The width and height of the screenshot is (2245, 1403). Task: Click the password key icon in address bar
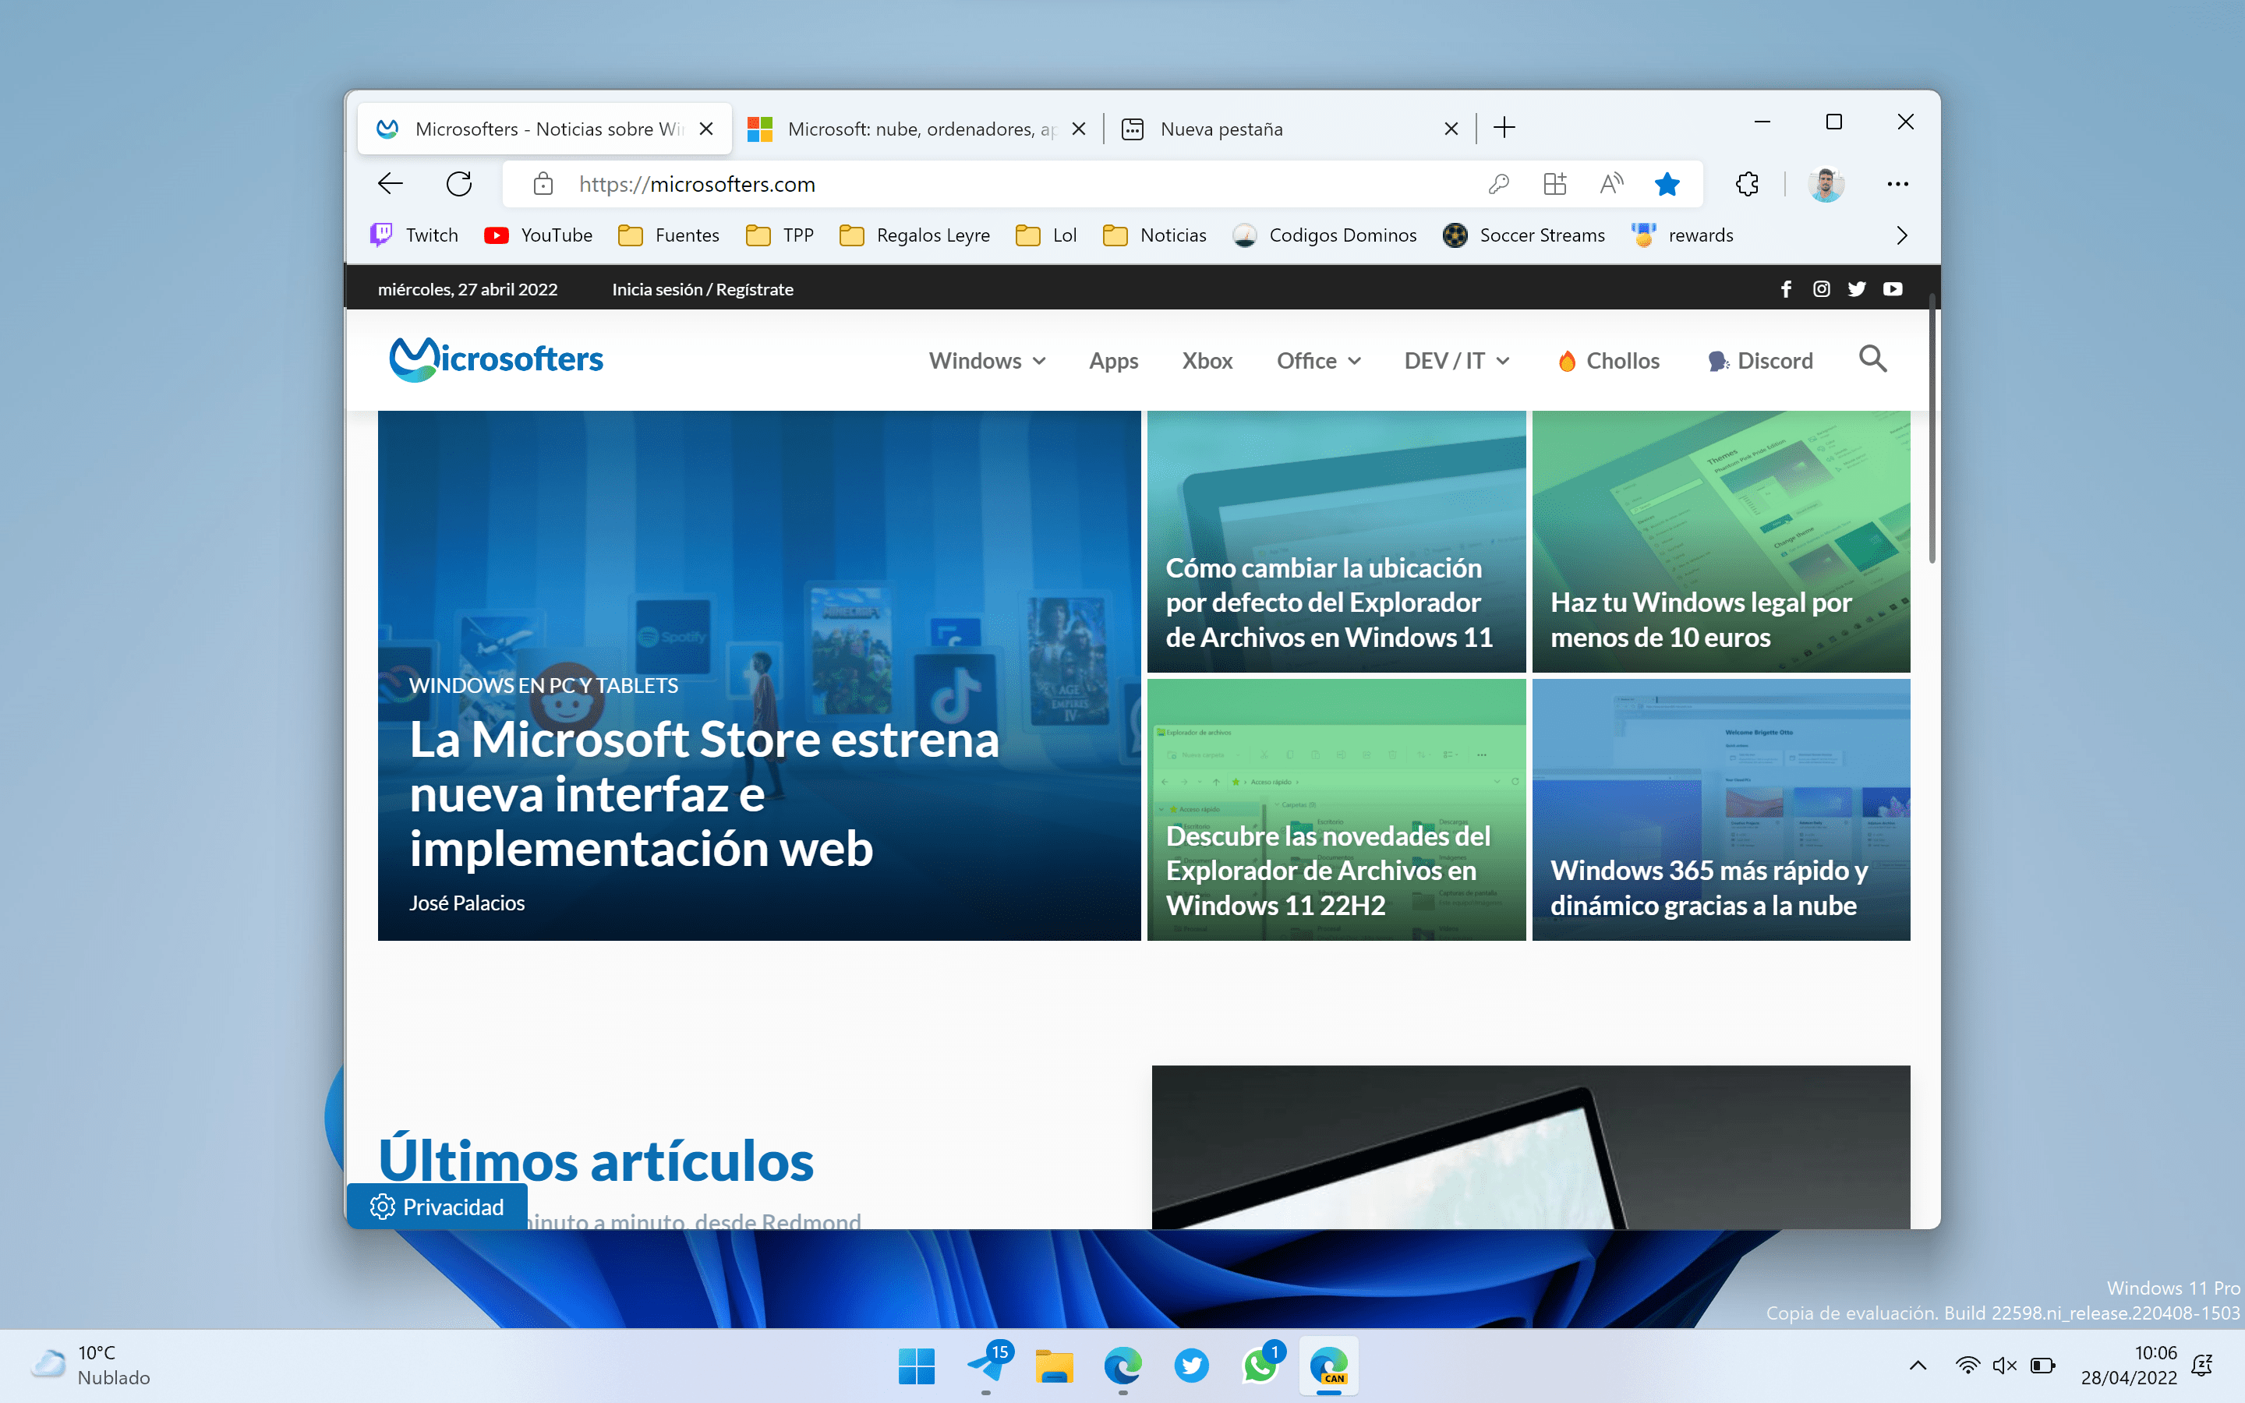point(1498,184)
